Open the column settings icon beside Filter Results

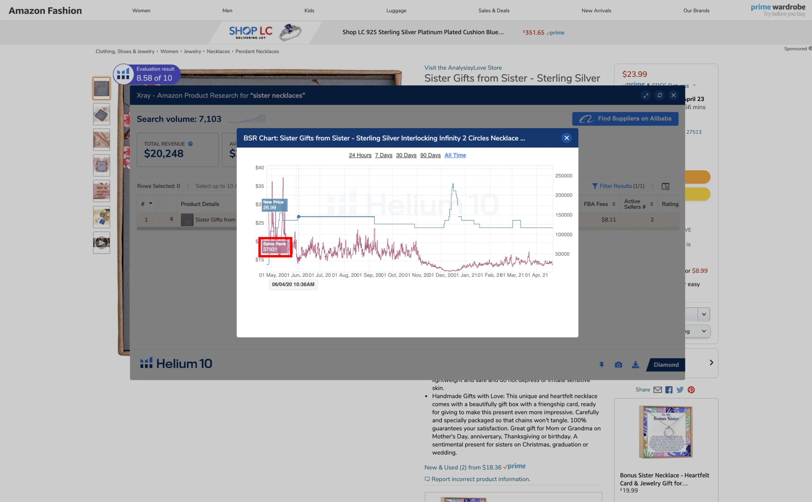665,186
